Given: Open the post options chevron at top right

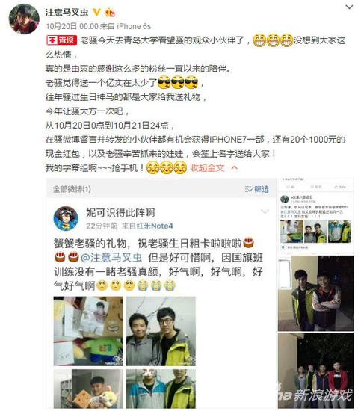Looking at the screenshot, I should click(349, 7).
